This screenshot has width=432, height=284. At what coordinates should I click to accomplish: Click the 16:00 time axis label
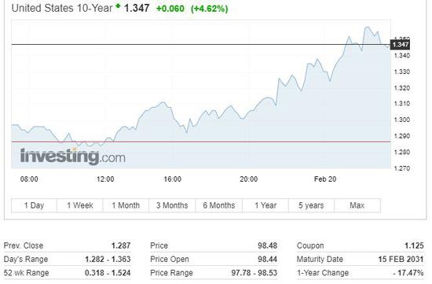[173, 179]
